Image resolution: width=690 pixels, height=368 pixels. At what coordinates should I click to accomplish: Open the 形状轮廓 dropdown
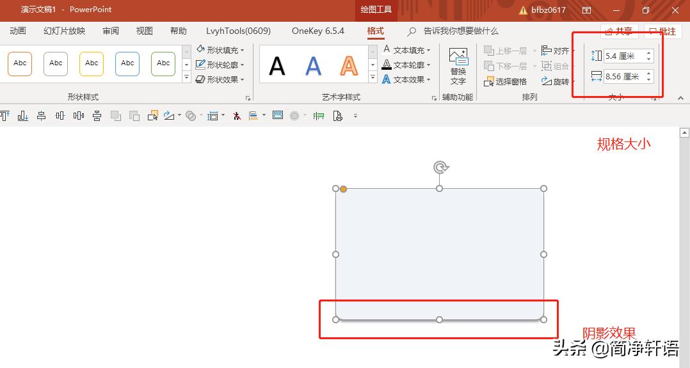click(220, 65)
